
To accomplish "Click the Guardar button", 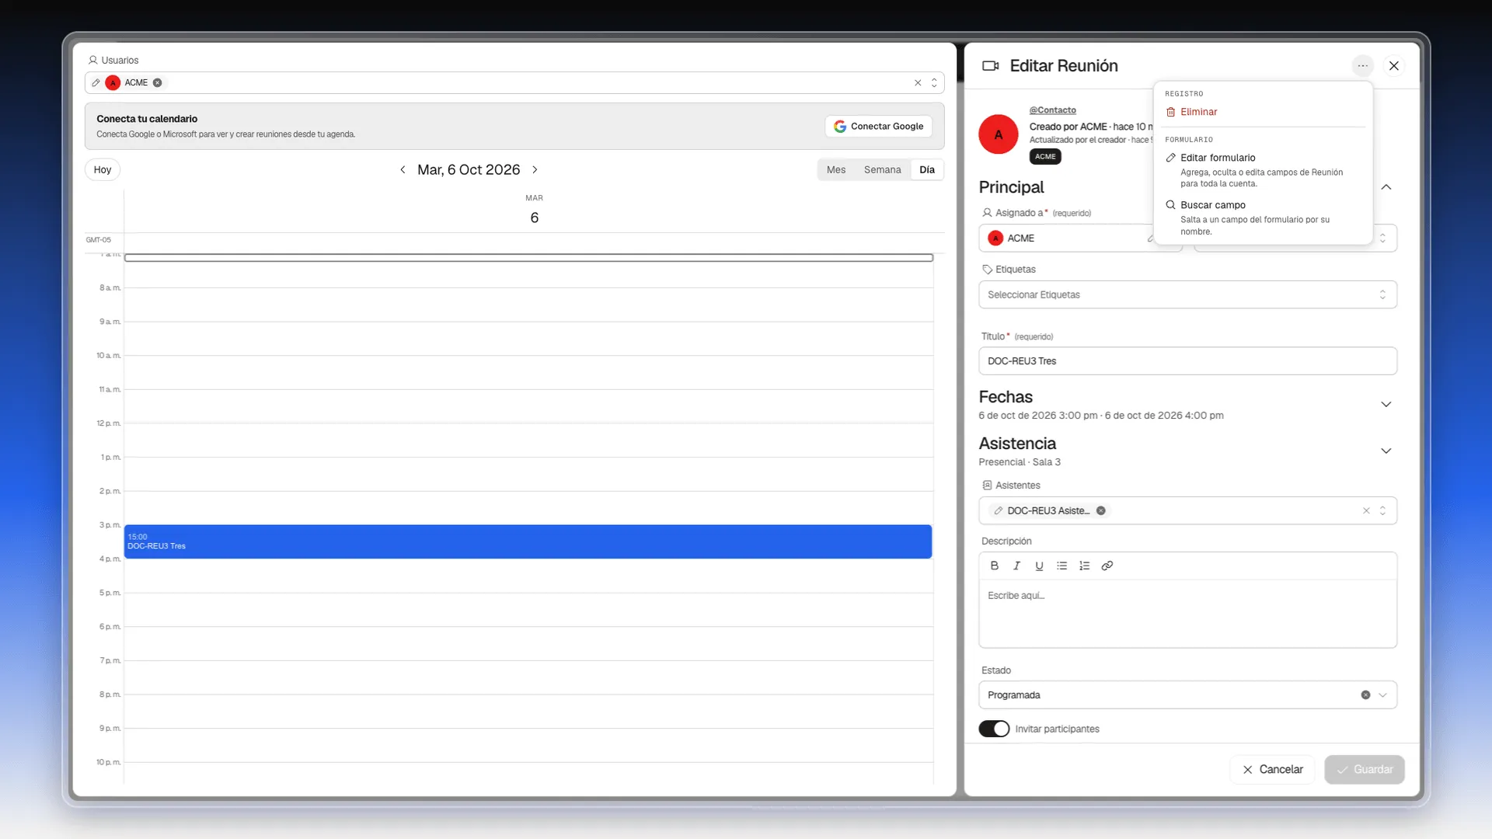I will pos(1365,769).
